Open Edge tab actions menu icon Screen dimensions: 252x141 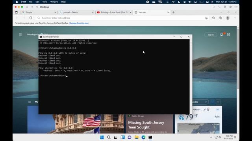[x=17, y=12]
